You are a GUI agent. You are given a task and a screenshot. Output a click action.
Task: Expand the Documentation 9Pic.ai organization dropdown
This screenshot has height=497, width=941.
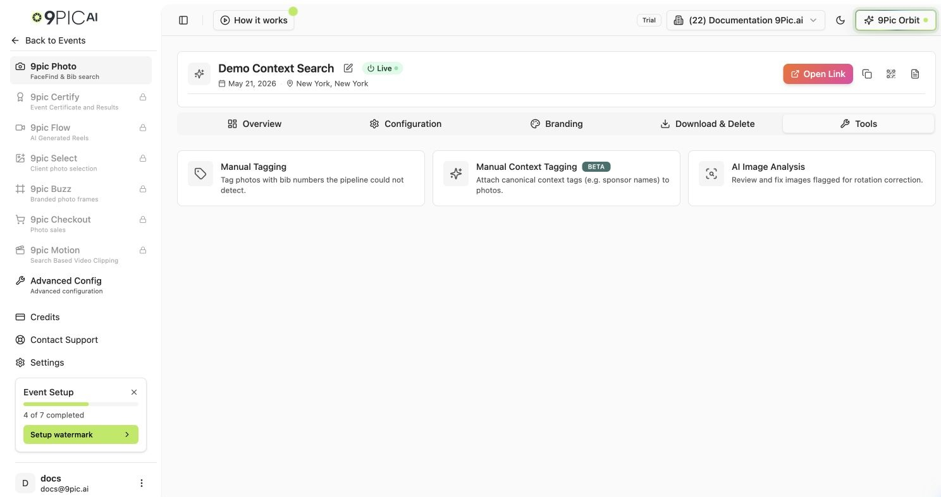point(746,20)
